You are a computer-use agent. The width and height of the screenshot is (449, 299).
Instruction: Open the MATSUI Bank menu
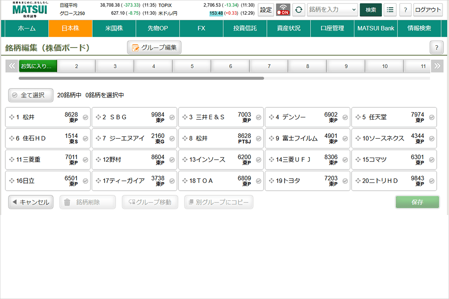[x=376, y=28]
